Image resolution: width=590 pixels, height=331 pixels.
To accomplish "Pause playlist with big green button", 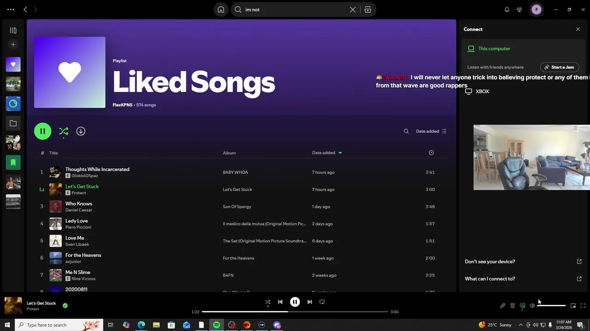I will [x=42, y=131].
